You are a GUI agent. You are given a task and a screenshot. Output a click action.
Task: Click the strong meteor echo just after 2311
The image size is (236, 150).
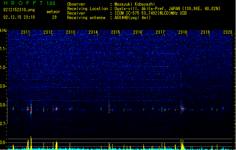click(x=31, y=109)
